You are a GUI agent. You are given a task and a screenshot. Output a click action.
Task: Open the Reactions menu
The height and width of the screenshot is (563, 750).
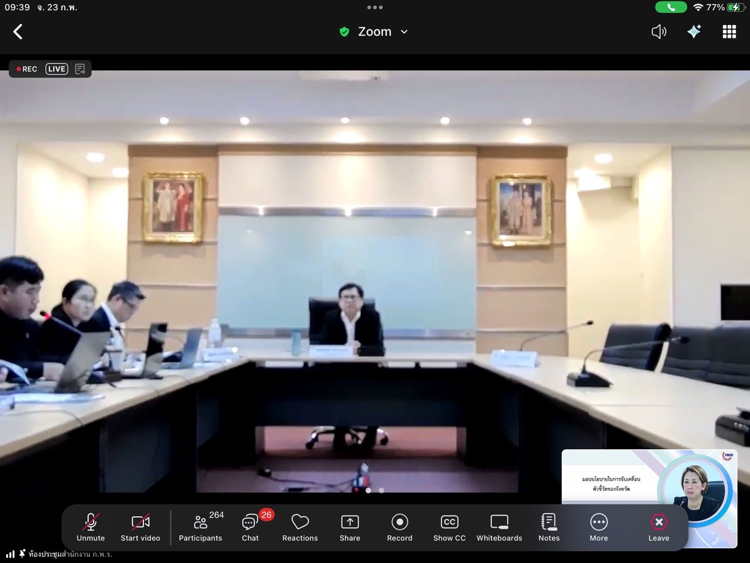tap(300, 527)
